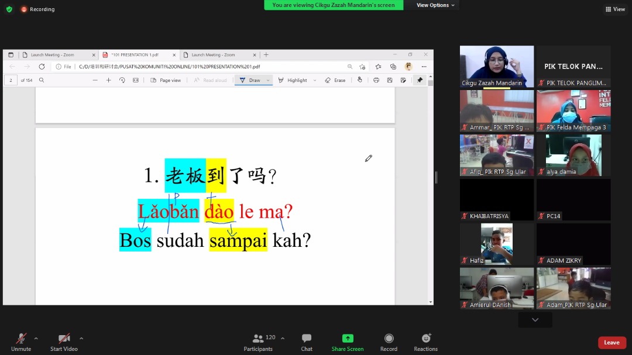The width and height of the screenshot is (632, 355).
Task: Go back in the browser
Action: [x=12, y=67]
